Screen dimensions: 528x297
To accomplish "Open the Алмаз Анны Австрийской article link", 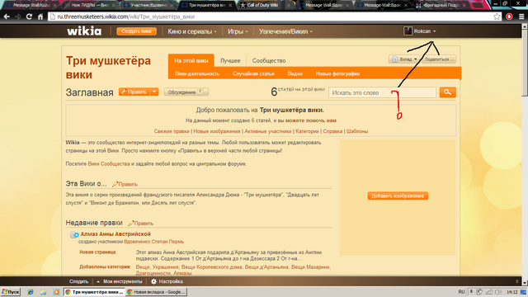I will pyautogui.click(x=115, y=234).
